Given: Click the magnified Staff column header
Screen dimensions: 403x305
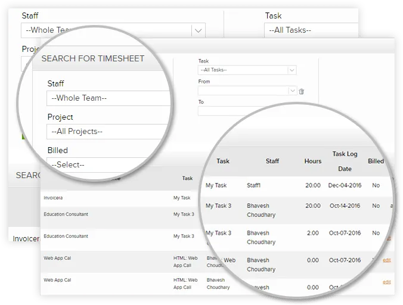Looking at the screenshot, I should (x=272, y=161).
